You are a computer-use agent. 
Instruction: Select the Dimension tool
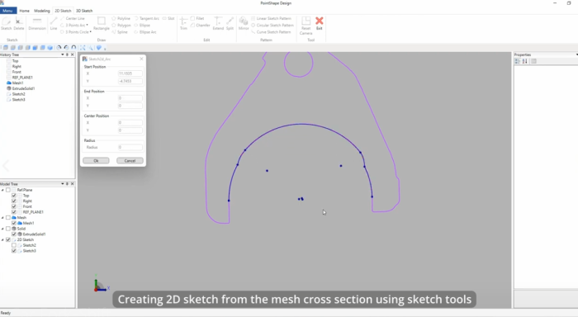[x=37, y=23]
